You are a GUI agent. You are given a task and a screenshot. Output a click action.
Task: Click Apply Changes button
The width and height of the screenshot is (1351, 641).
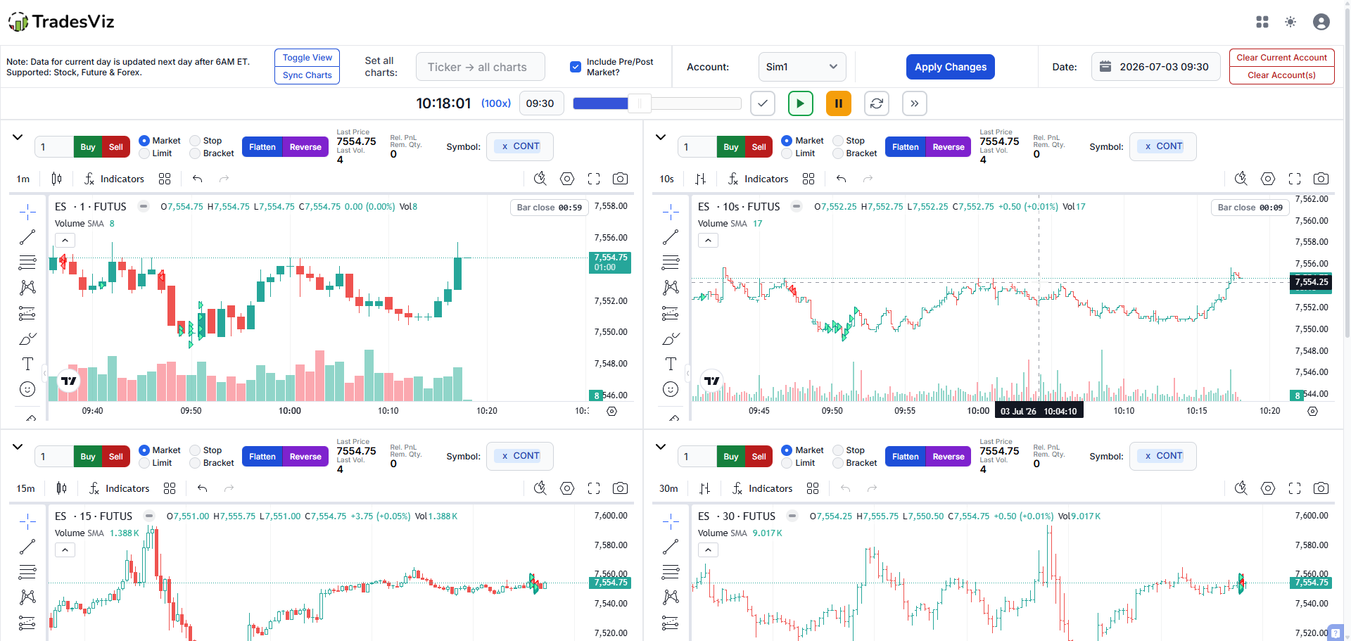click(950, 67)
